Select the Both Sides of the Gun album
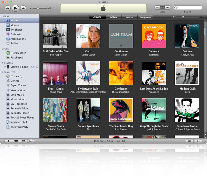The image size is (207, 176). click(x=55, y=36)
